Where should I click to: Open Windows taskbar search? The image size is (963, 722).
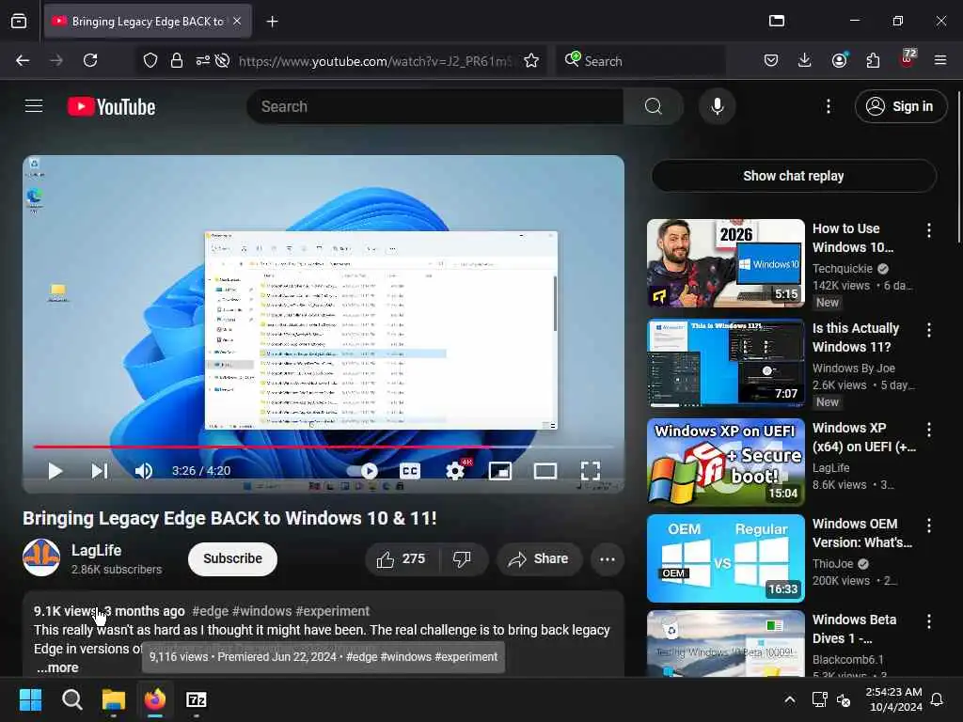(71, 699)
